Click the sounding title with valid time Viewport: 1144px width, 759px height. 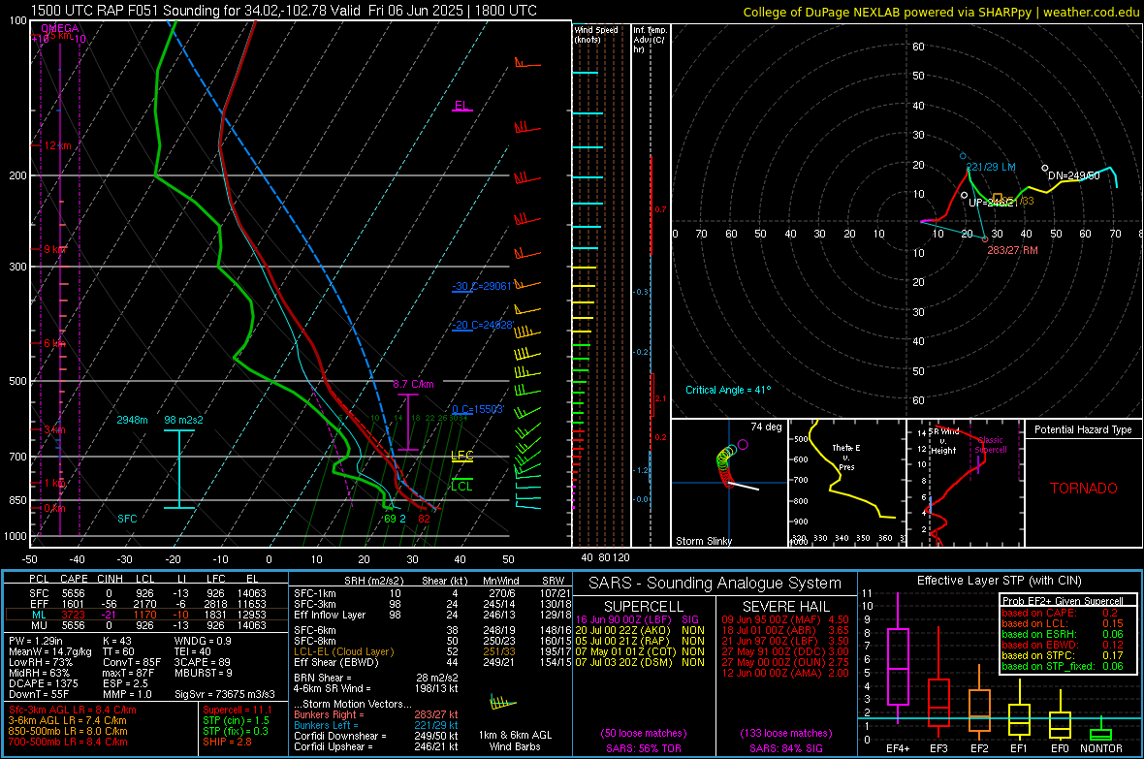(284, 11)
